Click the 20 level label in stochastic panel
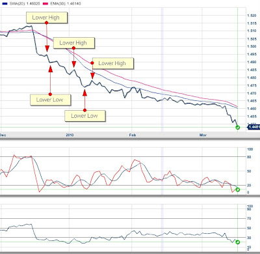Image resolution: width=260 pixels, height=254 pixels. tap(249, 185)
